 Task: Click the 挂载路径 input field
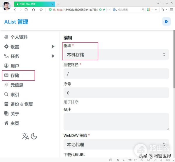click(116, 74)
